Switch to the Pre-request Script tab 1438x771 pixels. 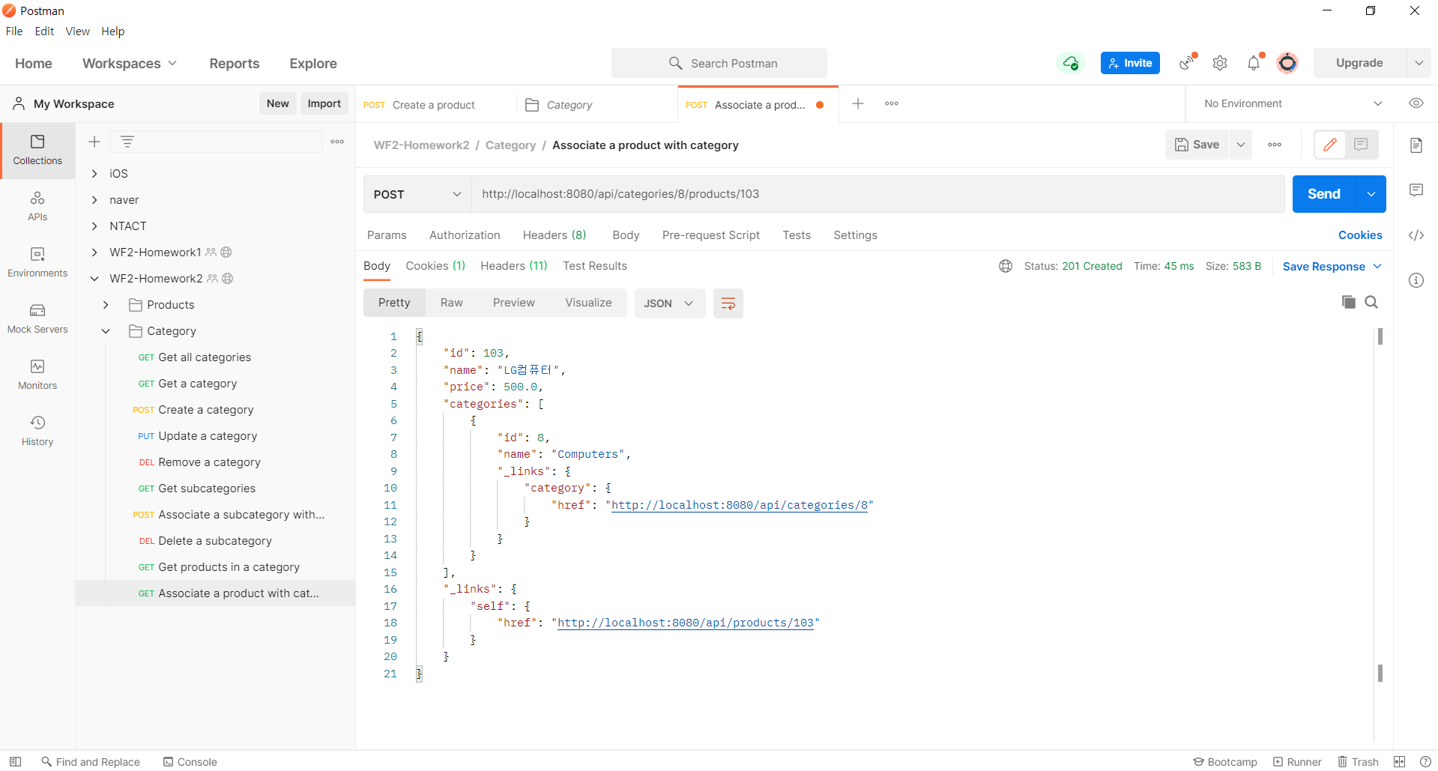click(x=710, y=235)
